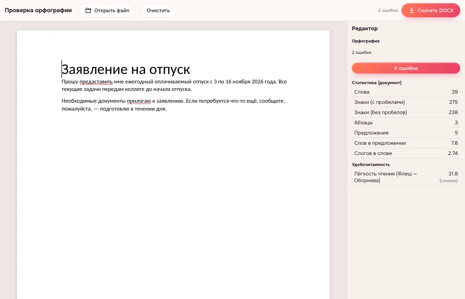
Task: Click the phrase подготовлю в течении дня
Action: coord(133,109)
